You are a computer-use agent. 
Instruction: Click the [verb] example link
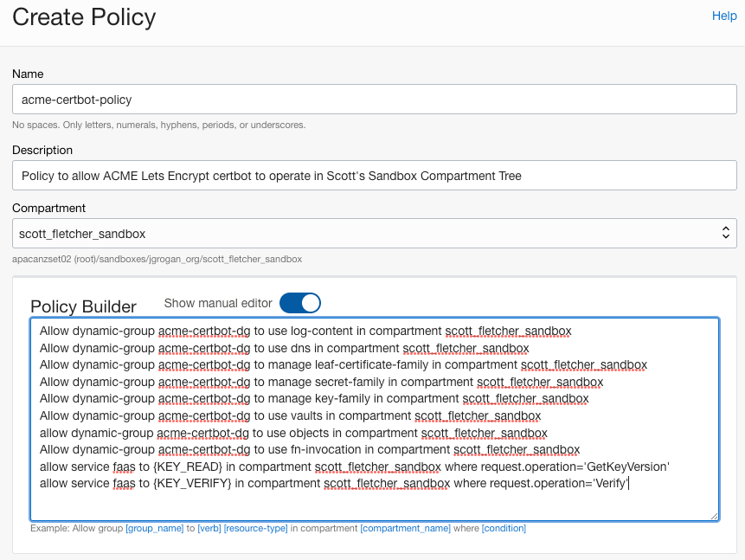point(209,528)
